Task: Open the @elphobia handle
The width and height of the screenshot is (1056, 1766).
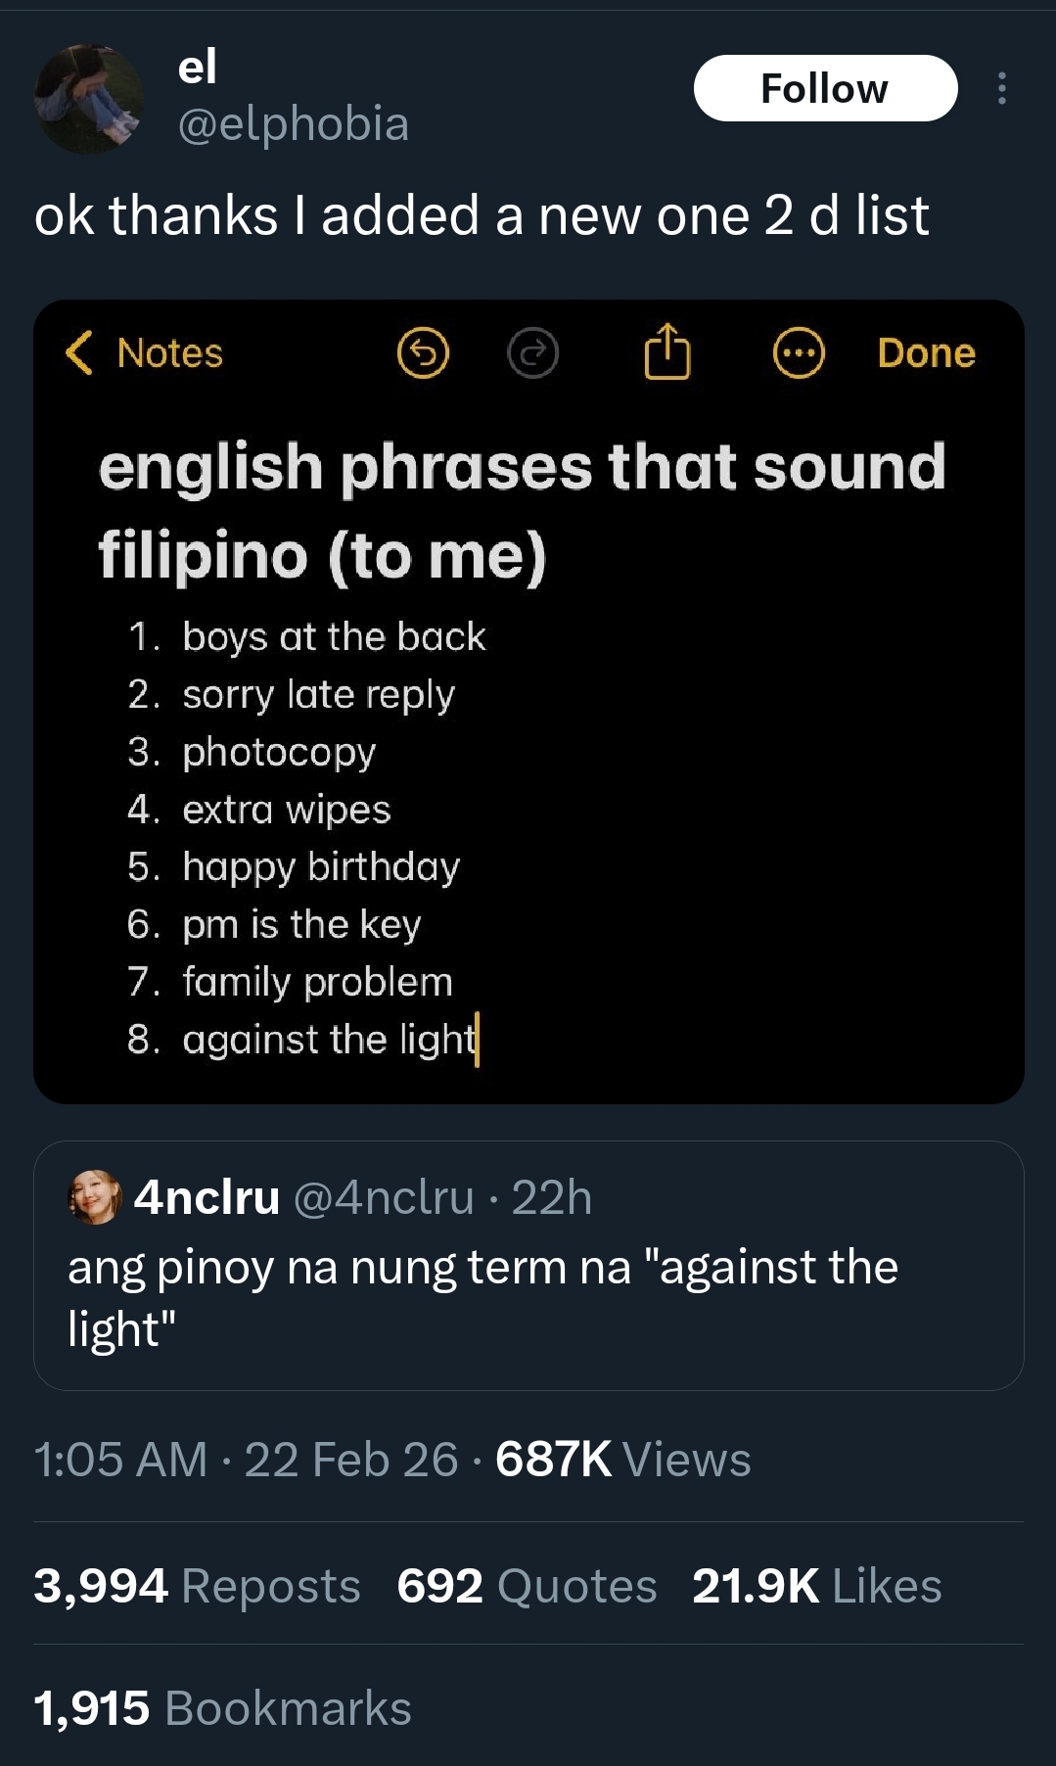Action: [293, 124]
